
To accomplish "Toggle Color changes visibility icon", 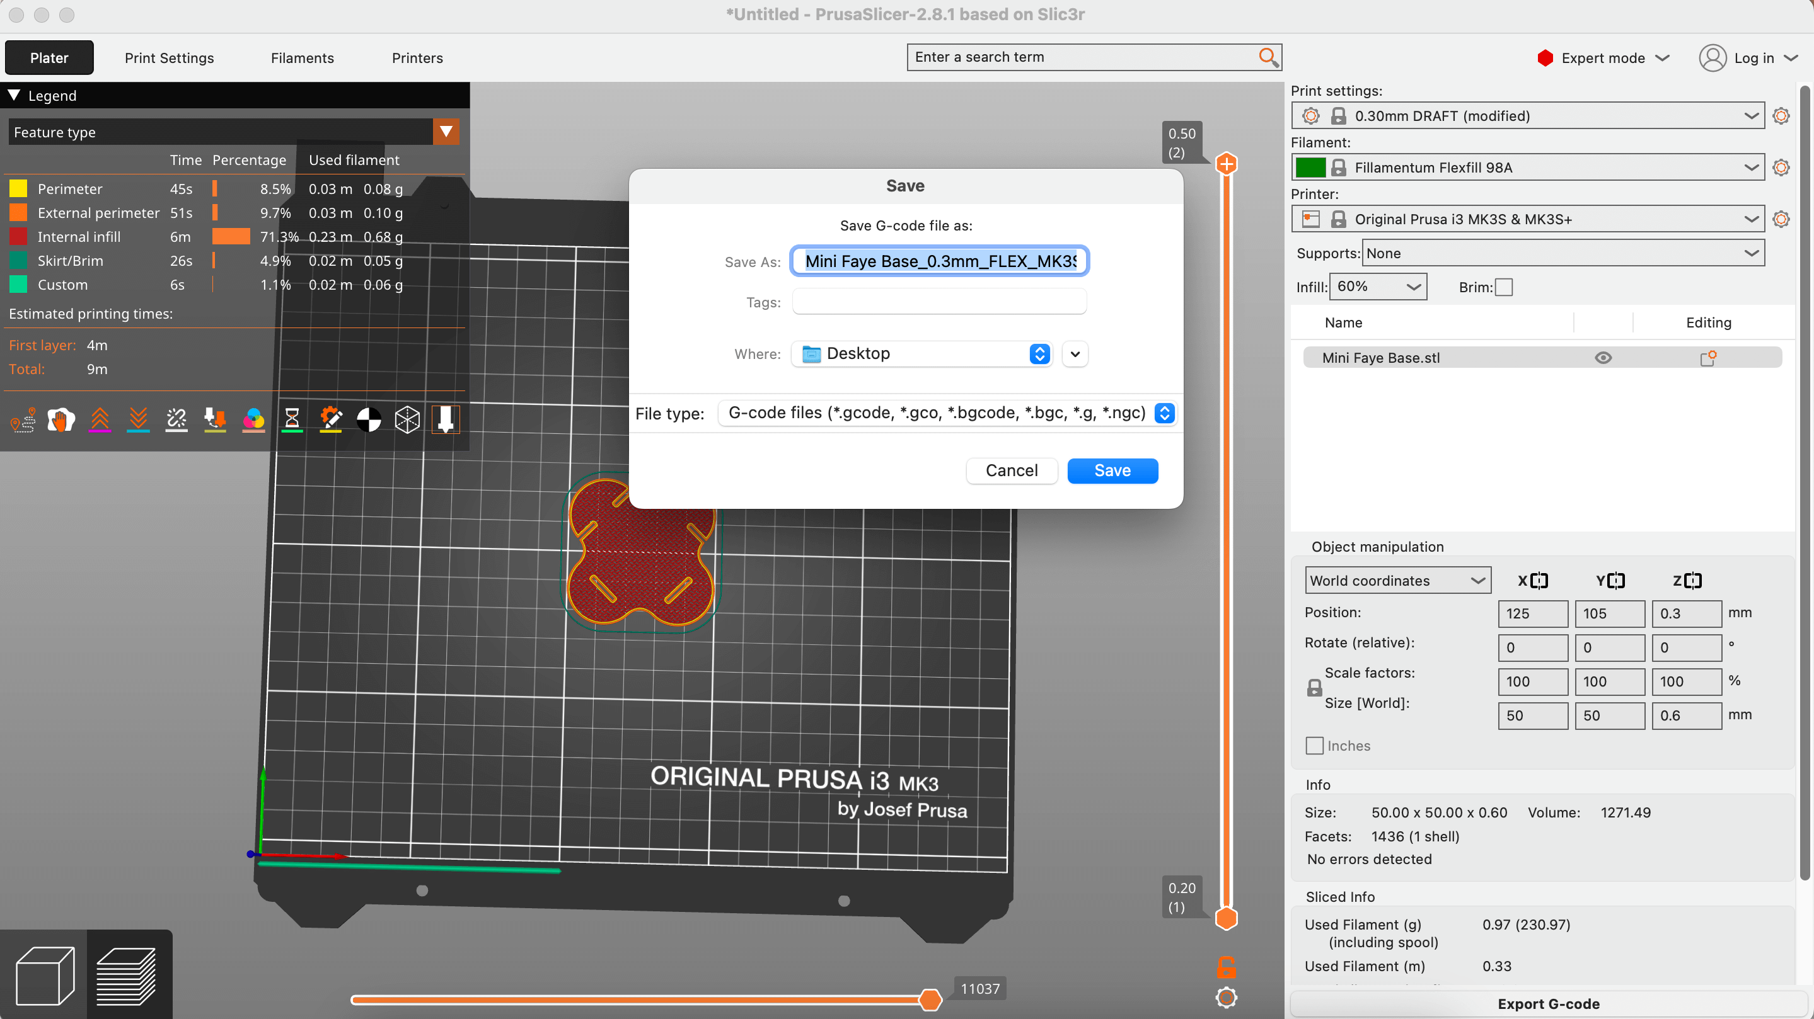I will click(253, 420).
